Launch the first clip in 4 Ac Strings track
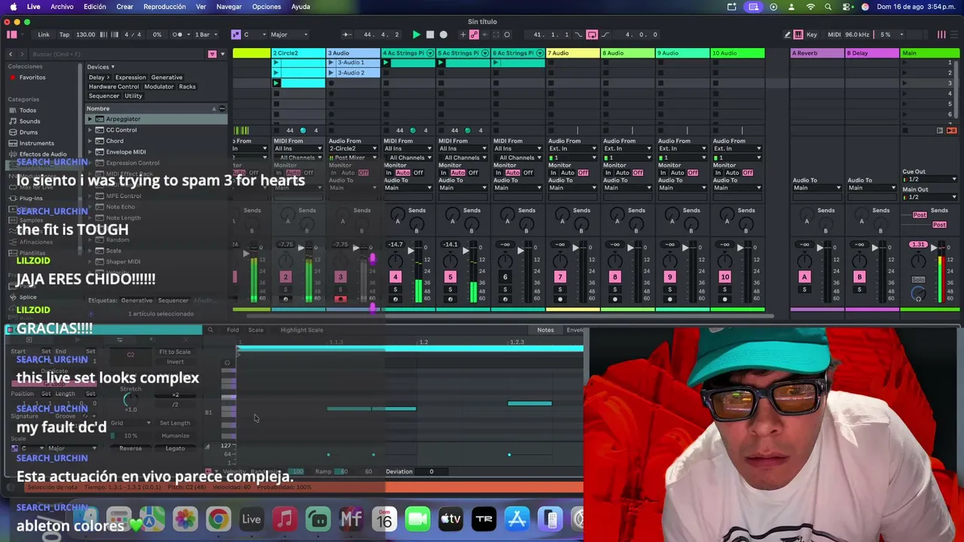The width and height of the screenshot is (964, 542). coord(386,62)
